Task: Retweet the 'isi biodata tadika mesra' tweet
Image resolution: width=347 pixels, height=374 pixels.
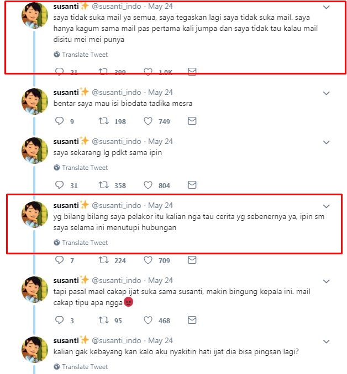Action: tap(103, 121)
